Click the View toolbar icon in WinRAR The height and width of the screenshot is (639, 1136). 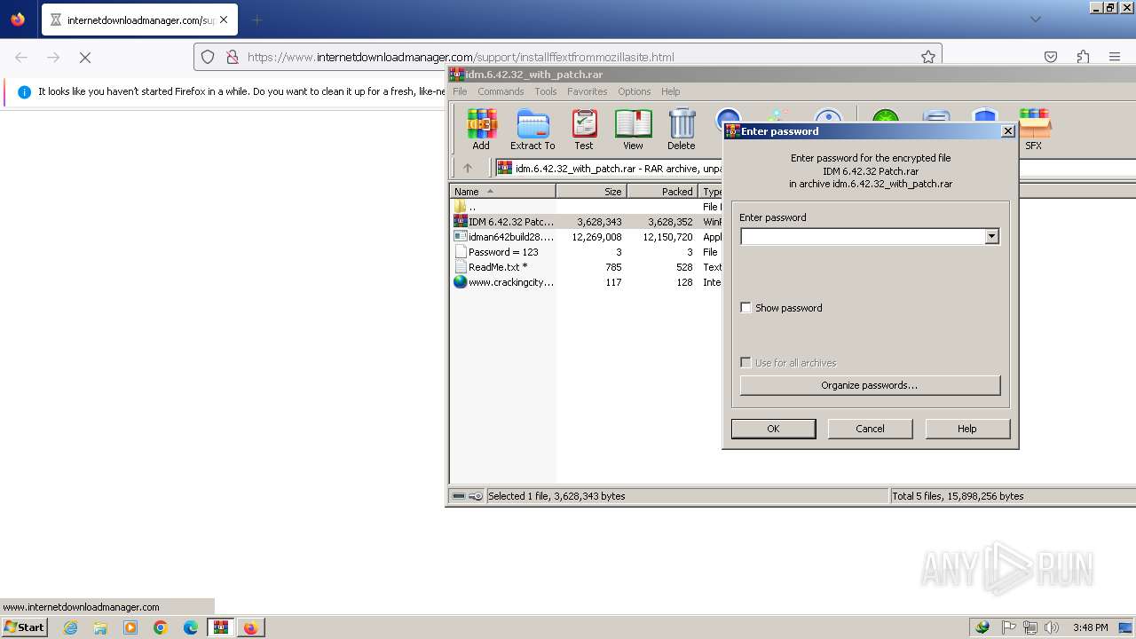[x=633, y=130]
